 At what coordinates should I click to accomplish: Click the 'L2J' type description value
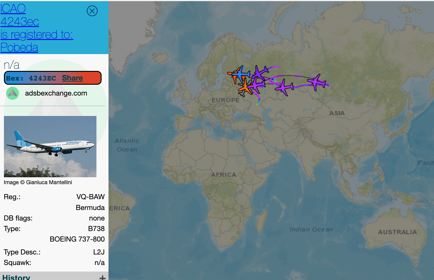tap(99, 252)
